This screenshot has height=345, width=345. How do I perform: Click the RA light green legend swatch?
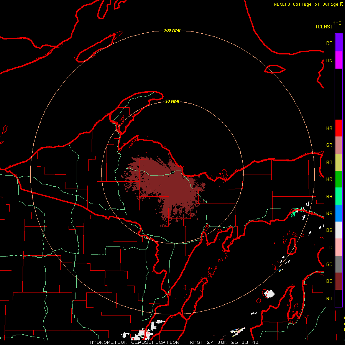coord(338,196)
